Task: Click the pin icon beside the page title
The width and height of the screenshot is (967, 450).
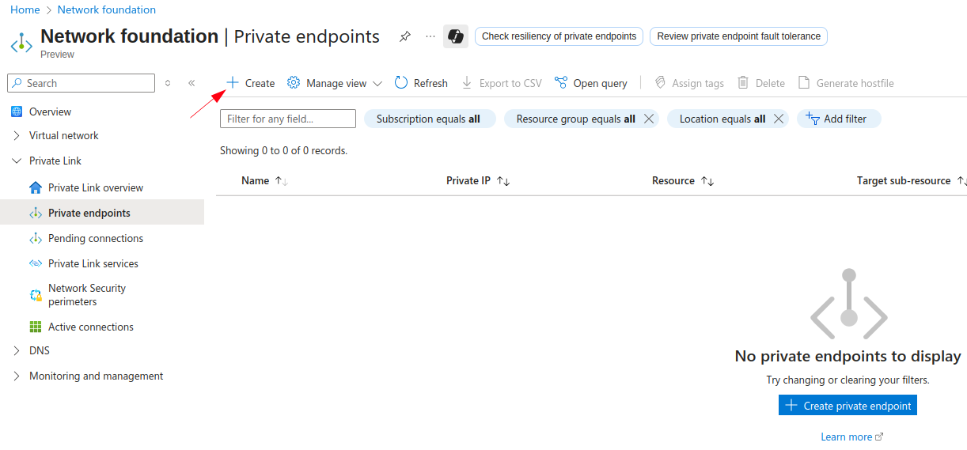Action: 405,36
